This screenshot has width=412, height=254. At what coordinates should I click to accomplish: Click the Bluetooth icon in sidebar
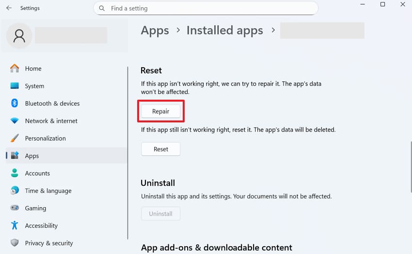tap(15, 103)
